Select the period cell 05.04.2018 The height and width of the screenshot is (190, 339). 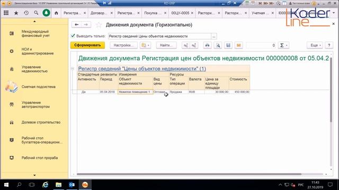click(x=108, y=92)
